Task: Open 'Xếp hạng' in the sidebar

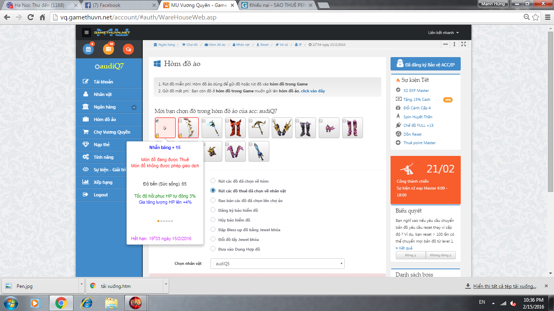Action: pyautogui.click(x=101, y=182)
